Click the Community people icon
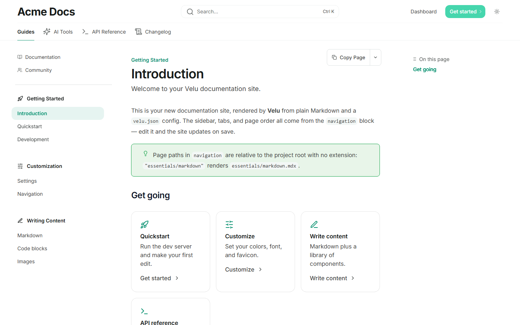This screenshot has width=520, height=325. click(20, 70)
